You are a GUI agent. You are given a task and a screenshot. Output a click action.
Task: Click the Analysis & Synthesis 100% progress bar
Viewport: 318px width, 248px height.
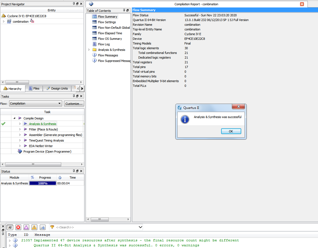click(43, 183)
